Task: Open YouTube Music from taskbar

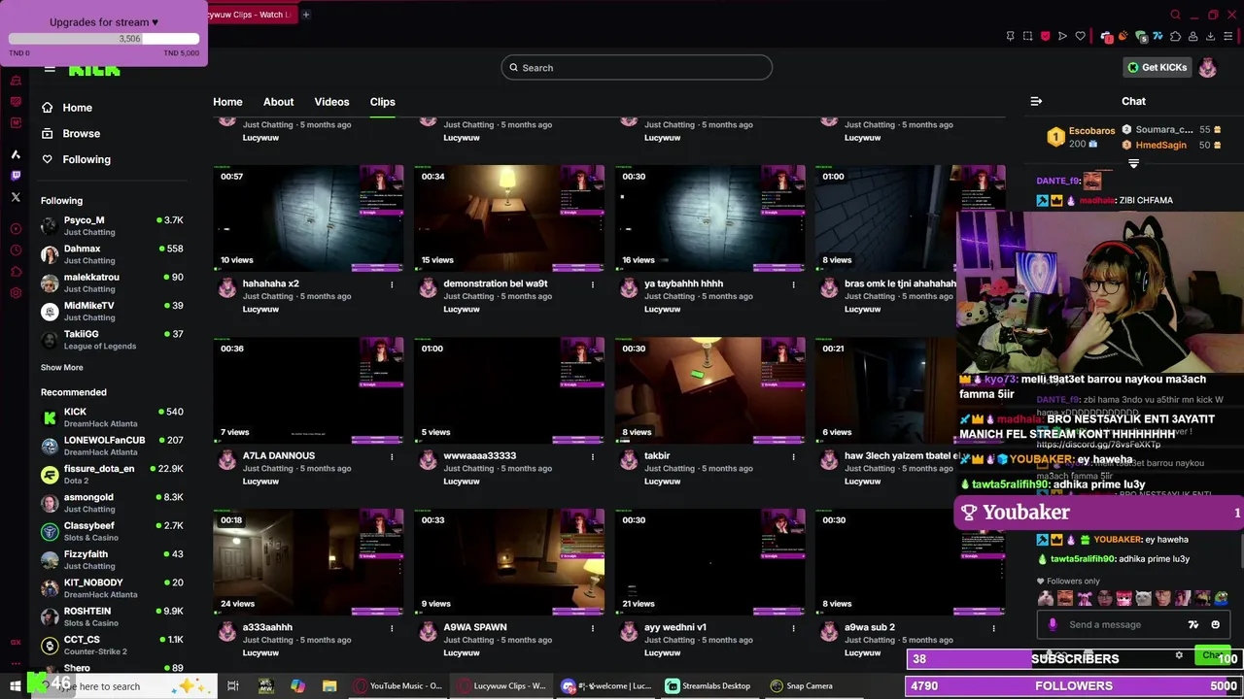Action: point(397,686)
